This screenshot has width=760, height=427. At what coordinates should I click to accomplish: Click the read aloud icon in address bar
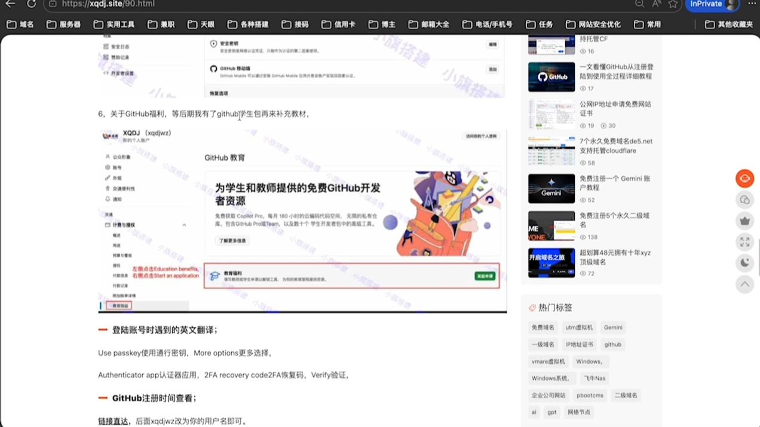656,4
